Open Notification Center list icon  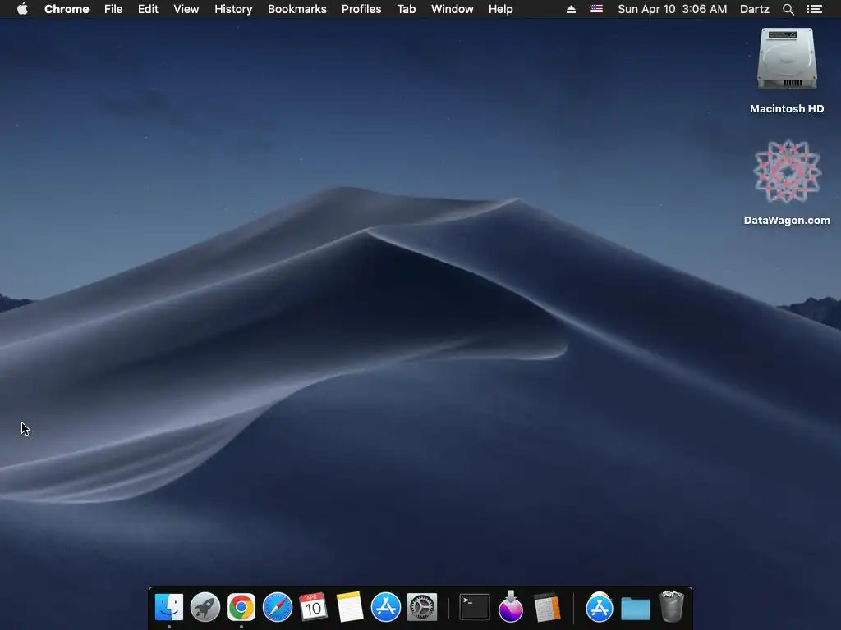point(815,9)
